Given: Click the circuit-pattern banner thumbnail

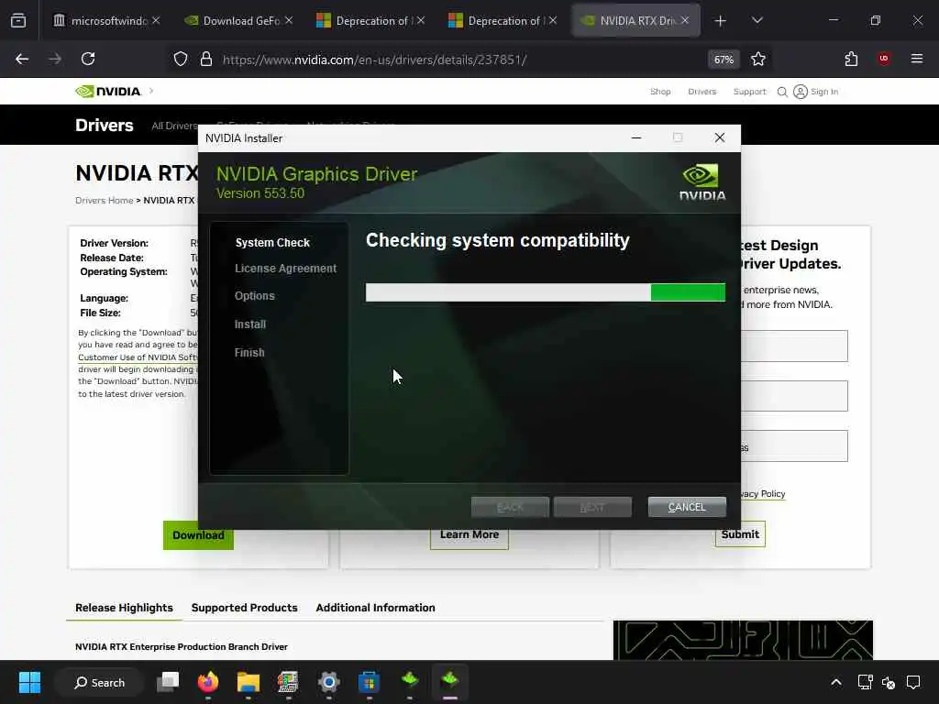Looking at the screenshot, I should [x=743, y=640].
